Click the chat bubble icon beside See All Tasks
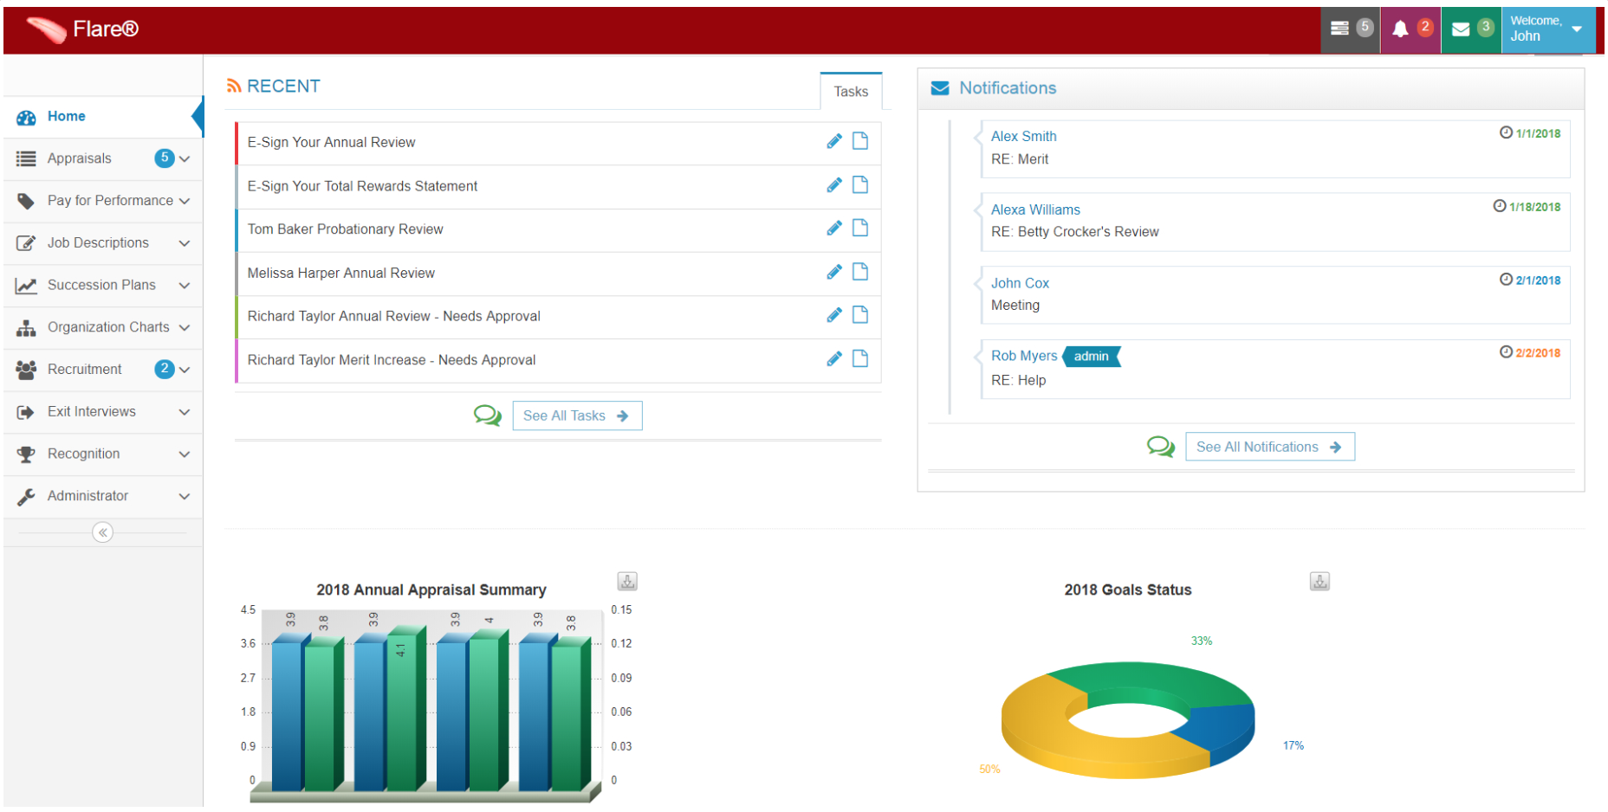This screenshot has width=1608, height=812. pyautogui.click(x=487, y=416)
